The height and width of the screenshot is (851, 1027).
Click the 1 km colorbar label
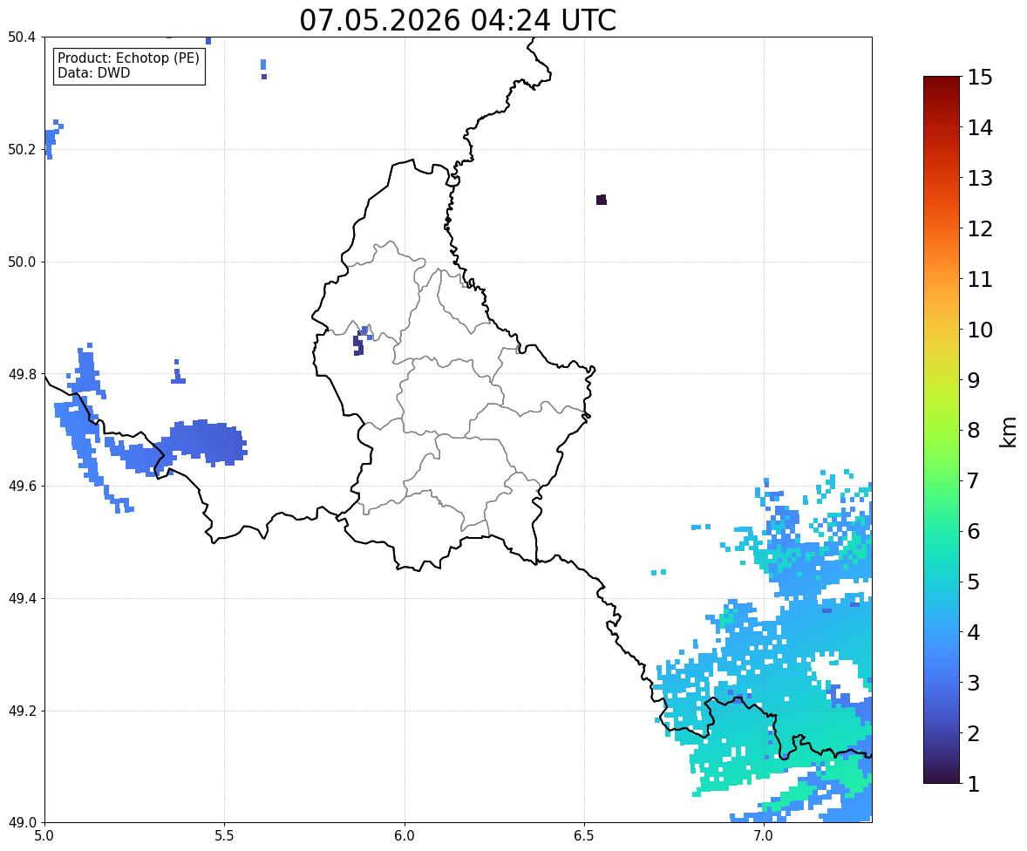[x=973, y=784]
